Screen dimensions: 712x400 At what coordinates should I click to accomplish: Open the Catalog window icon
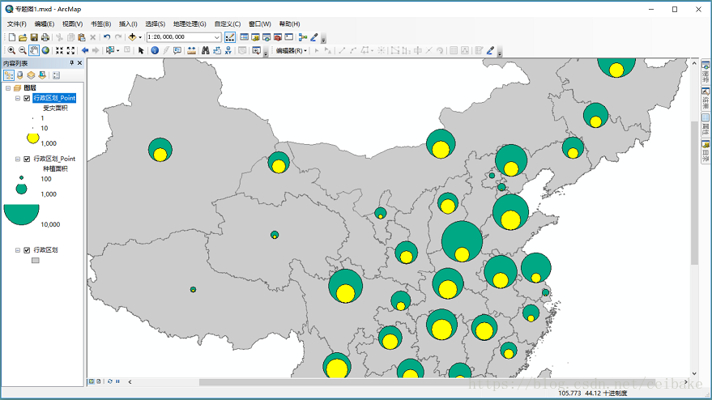tap(255, 37)
